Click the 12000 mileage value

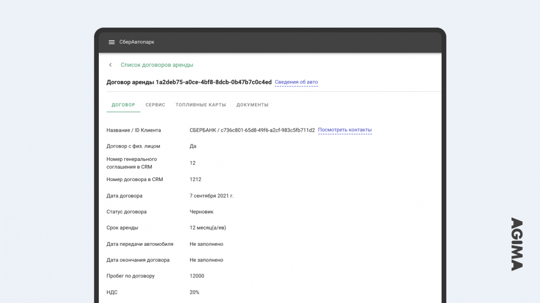tap(197, 276)
